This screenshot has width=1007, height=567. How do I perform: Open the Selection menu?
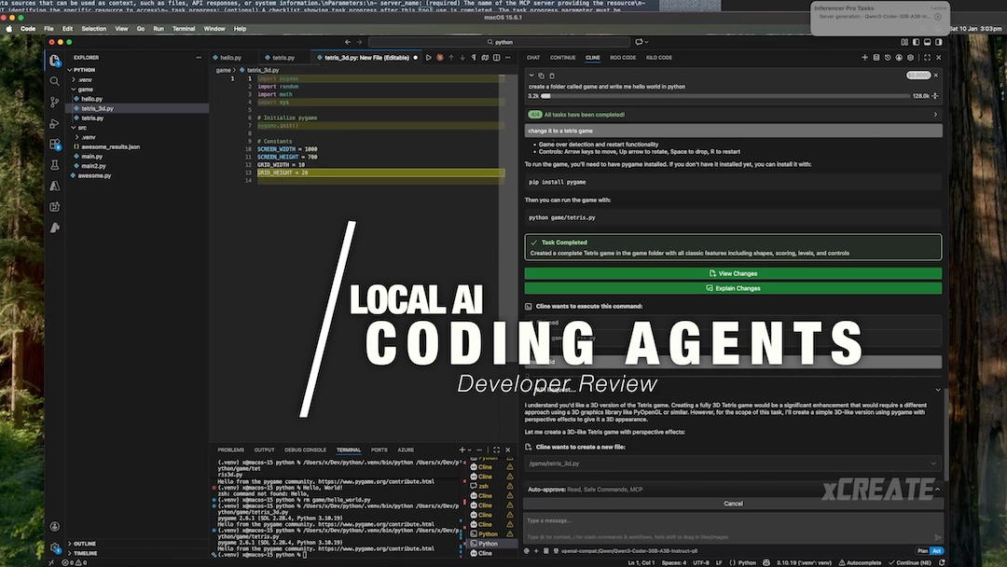94,29
